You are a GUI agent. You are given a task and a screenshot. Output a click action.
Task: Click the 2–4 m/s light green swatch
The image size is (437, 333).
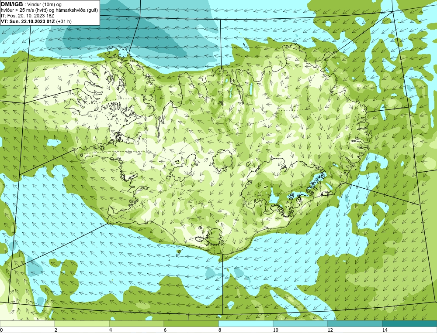(82, 323)
